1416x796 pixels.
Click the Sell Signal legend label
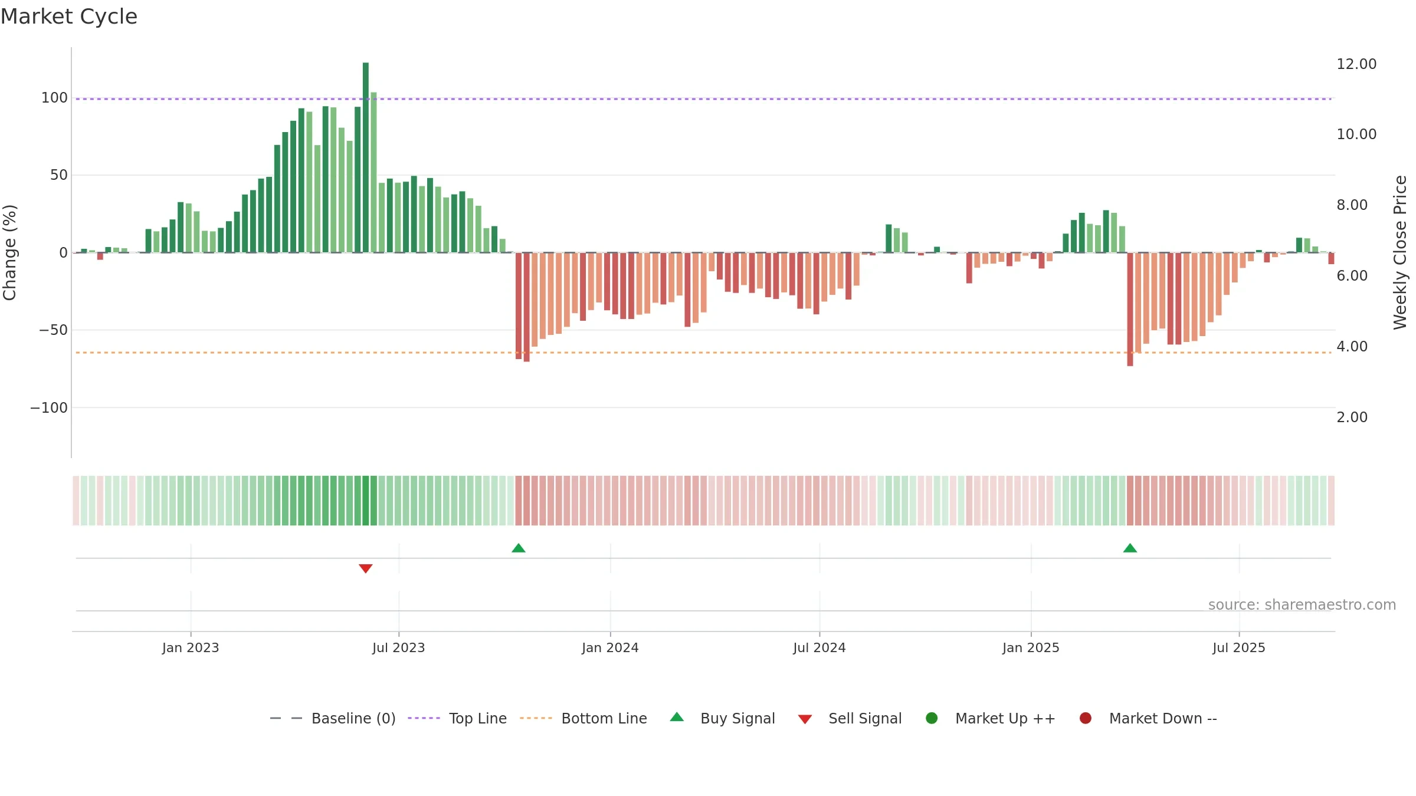coord(865,718)
